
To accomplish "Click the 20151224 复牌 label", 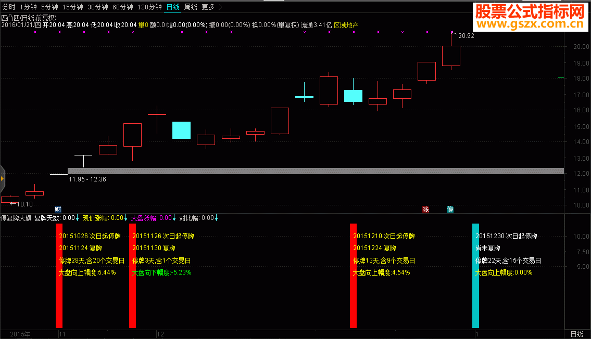I will tap(374, 248).
